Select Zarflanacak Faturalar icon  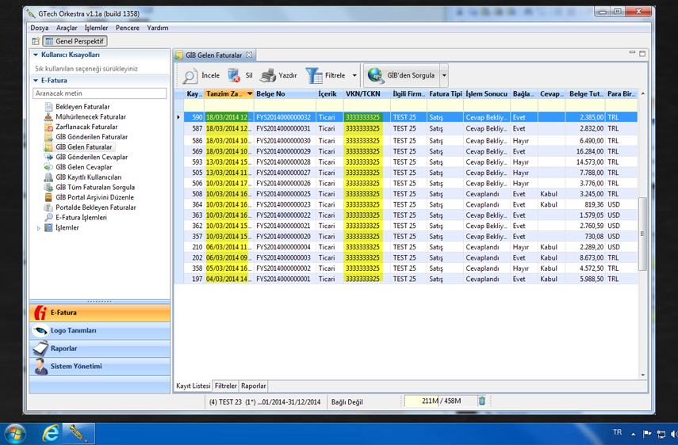pyautogui.click(x=48, y=127)
